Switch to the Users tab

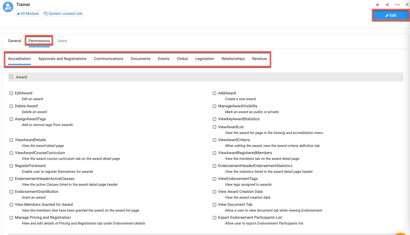click(62, 40)
